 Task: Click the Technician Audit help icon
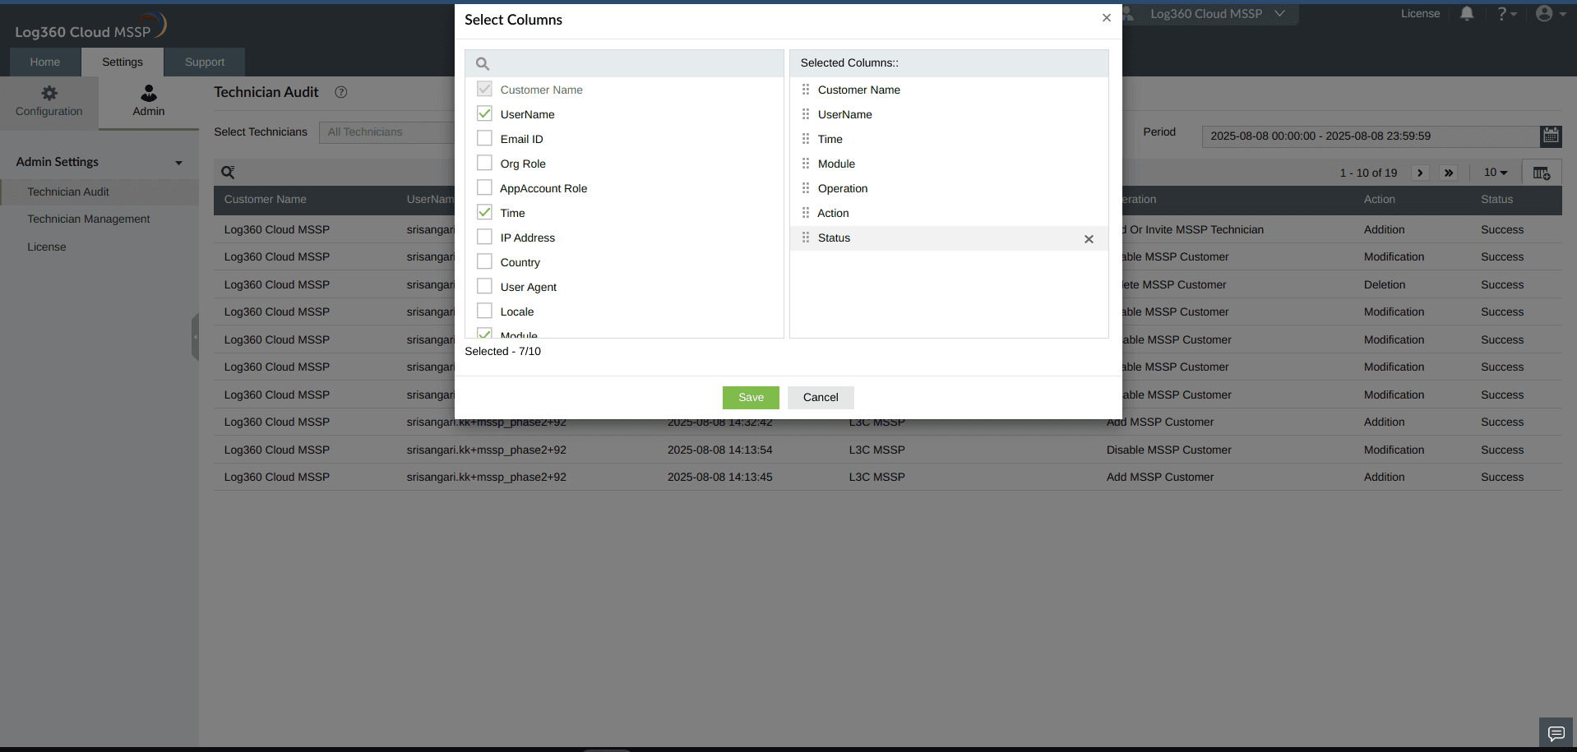pyautogui.click(x=341, y=92)
